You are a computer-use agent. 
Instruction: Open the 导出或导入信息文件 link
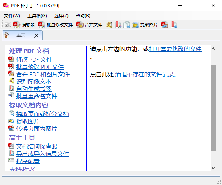[x=42, y=154]
